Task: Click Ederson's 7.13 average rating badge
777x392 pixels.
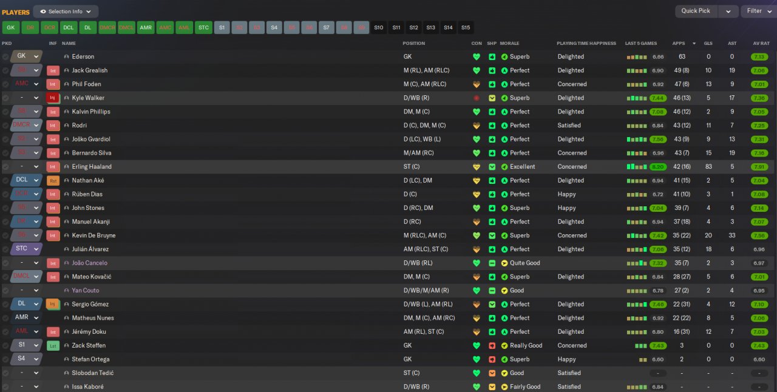Action: point(759,57)
